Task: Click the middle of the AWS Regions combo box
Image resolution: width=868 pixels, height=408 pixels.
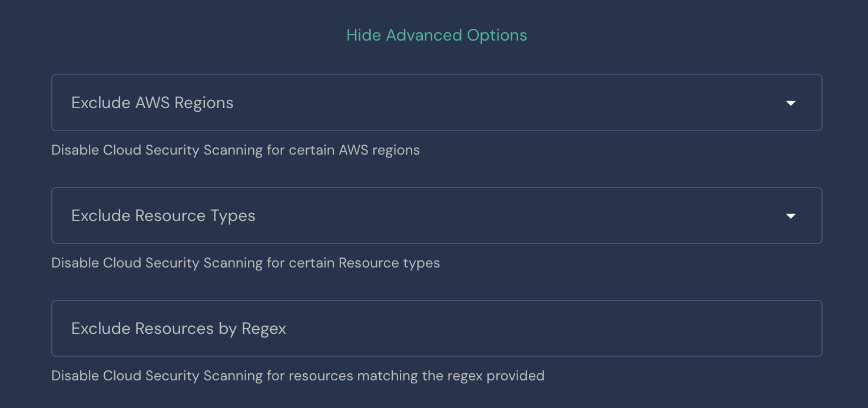Action: coord(436,103)
